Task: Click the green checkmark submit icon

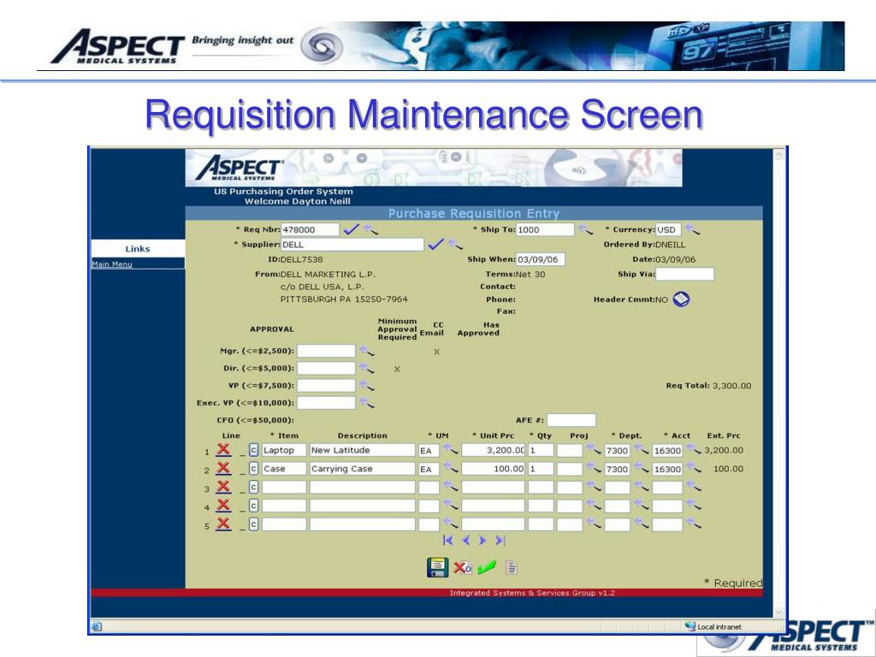Action: coord(487,568)
